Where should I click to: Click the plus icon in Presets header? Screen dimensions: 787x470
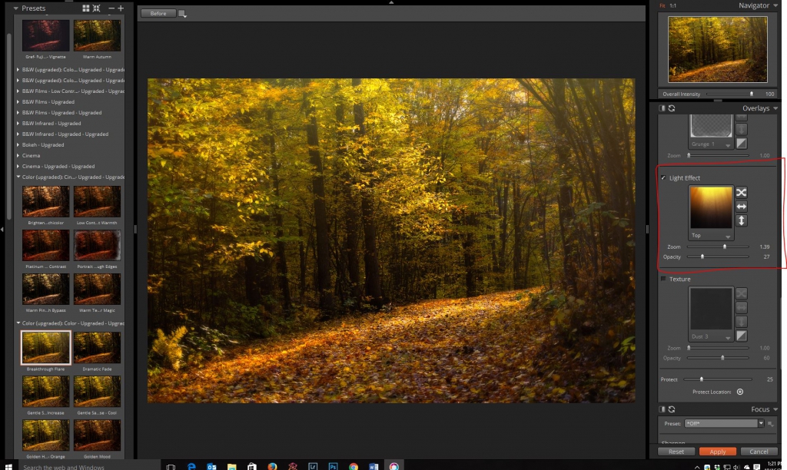point(121,8)
